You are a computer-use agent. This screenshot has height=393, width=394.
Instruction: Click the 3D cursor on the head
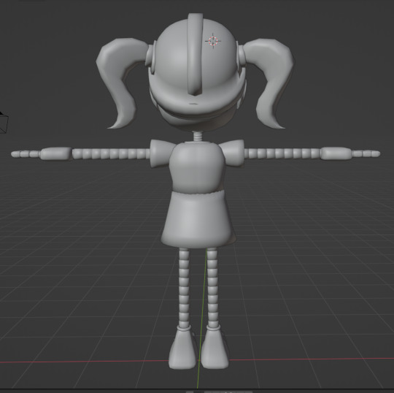pos(213,41)
